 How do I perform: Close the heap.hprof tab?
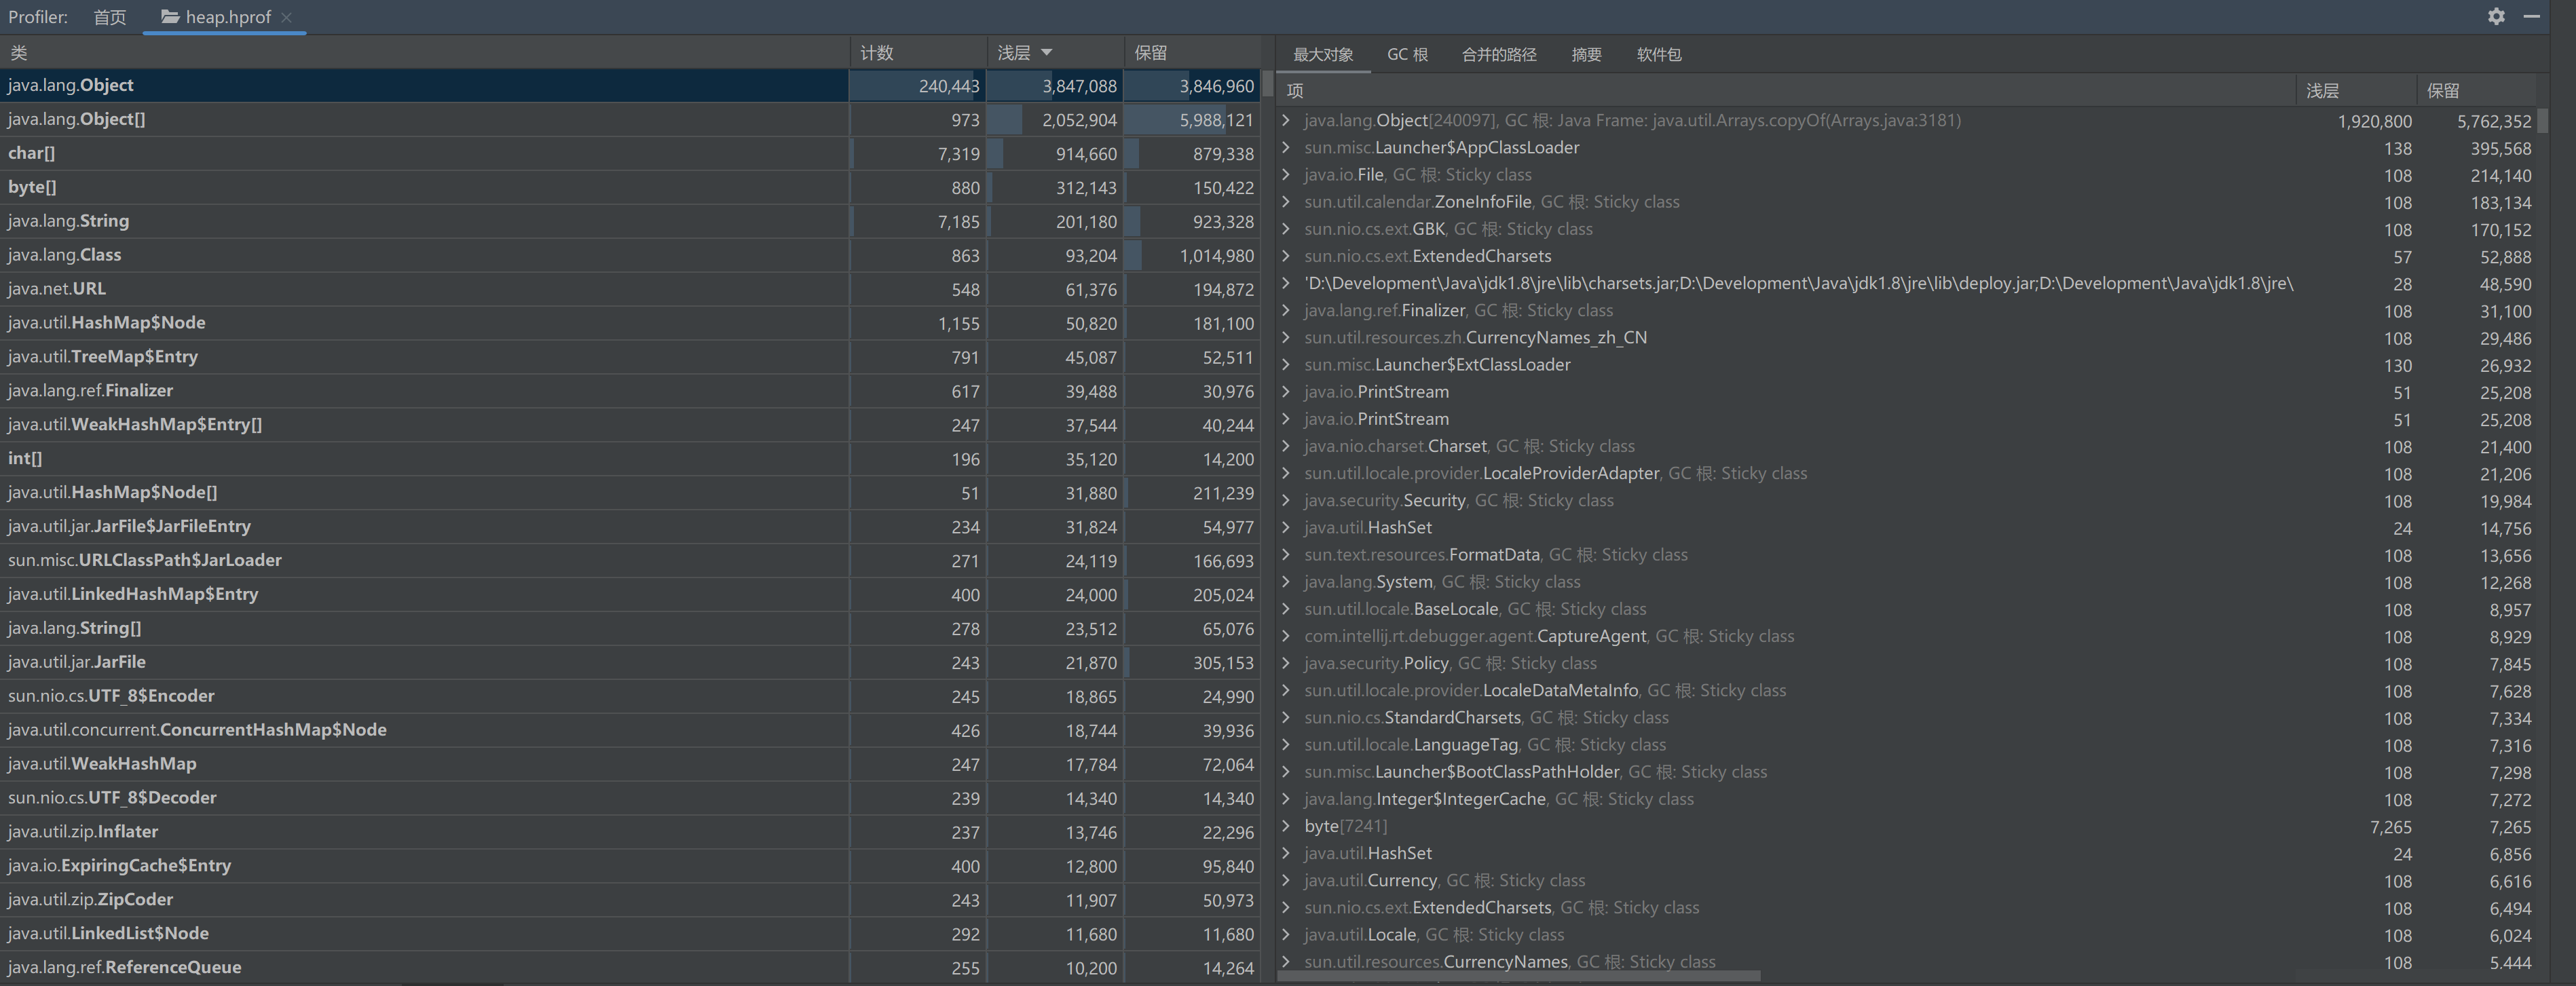pos(287,17)
